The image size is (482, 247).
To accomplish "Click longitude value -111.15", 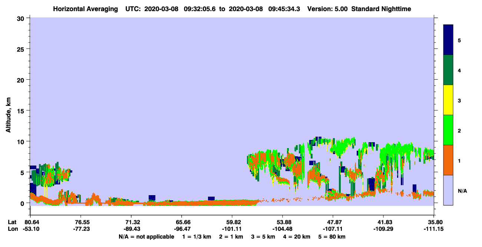I will (434, 229).
